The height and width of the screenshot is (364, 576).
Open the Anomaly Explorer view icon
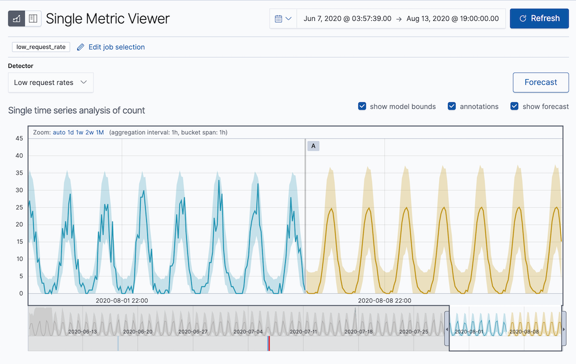(33, 19)
